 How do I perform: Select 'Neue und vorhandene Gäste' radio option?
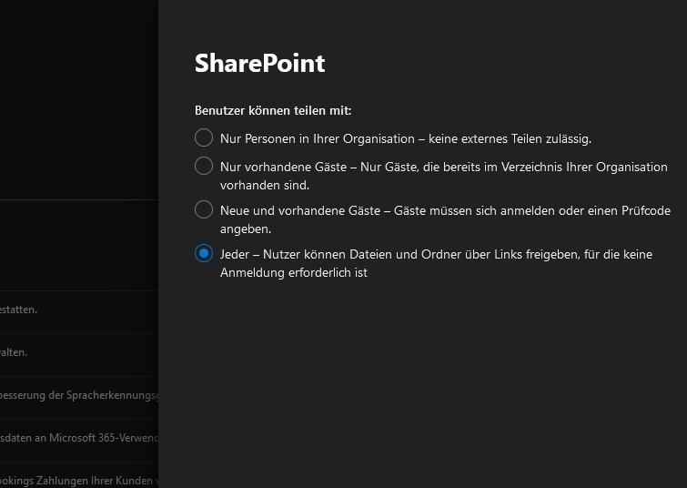pos(204,209)
